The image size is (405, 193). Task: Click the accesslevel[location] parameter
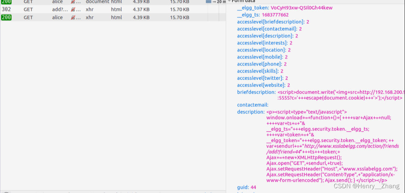tap(262, 50)
